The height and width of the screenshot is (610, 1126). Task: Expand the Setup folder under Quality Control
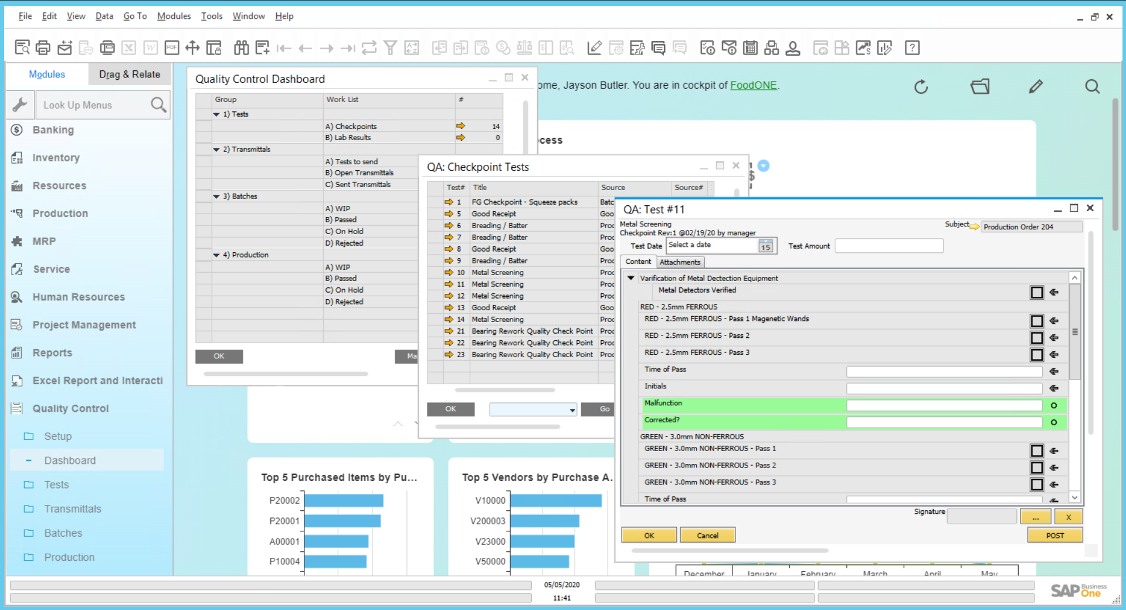coord(29,436)
